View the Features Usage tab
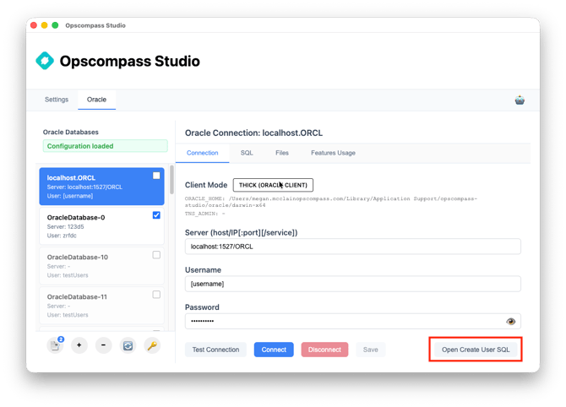 [x=333, y=153]
